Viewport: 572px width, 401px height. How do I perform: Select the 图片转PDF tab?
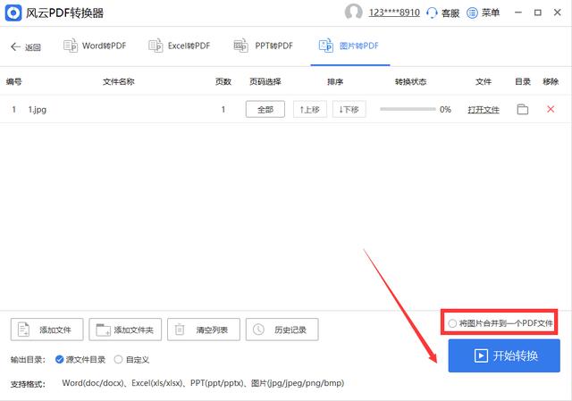pyautogui.click(x=349, y=46)
